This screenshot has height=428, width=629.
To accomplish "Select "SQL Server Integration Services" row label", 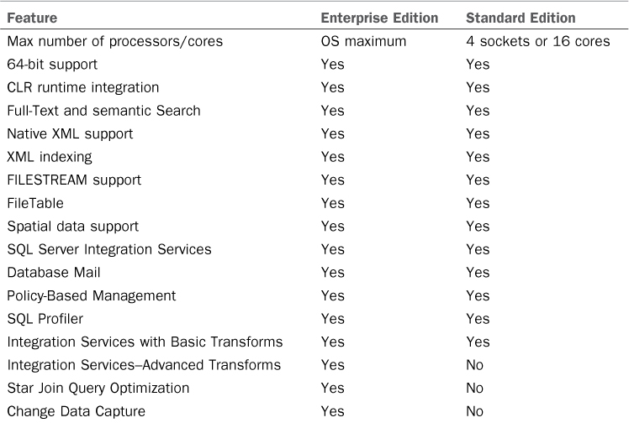I will (x=109, y=249).
